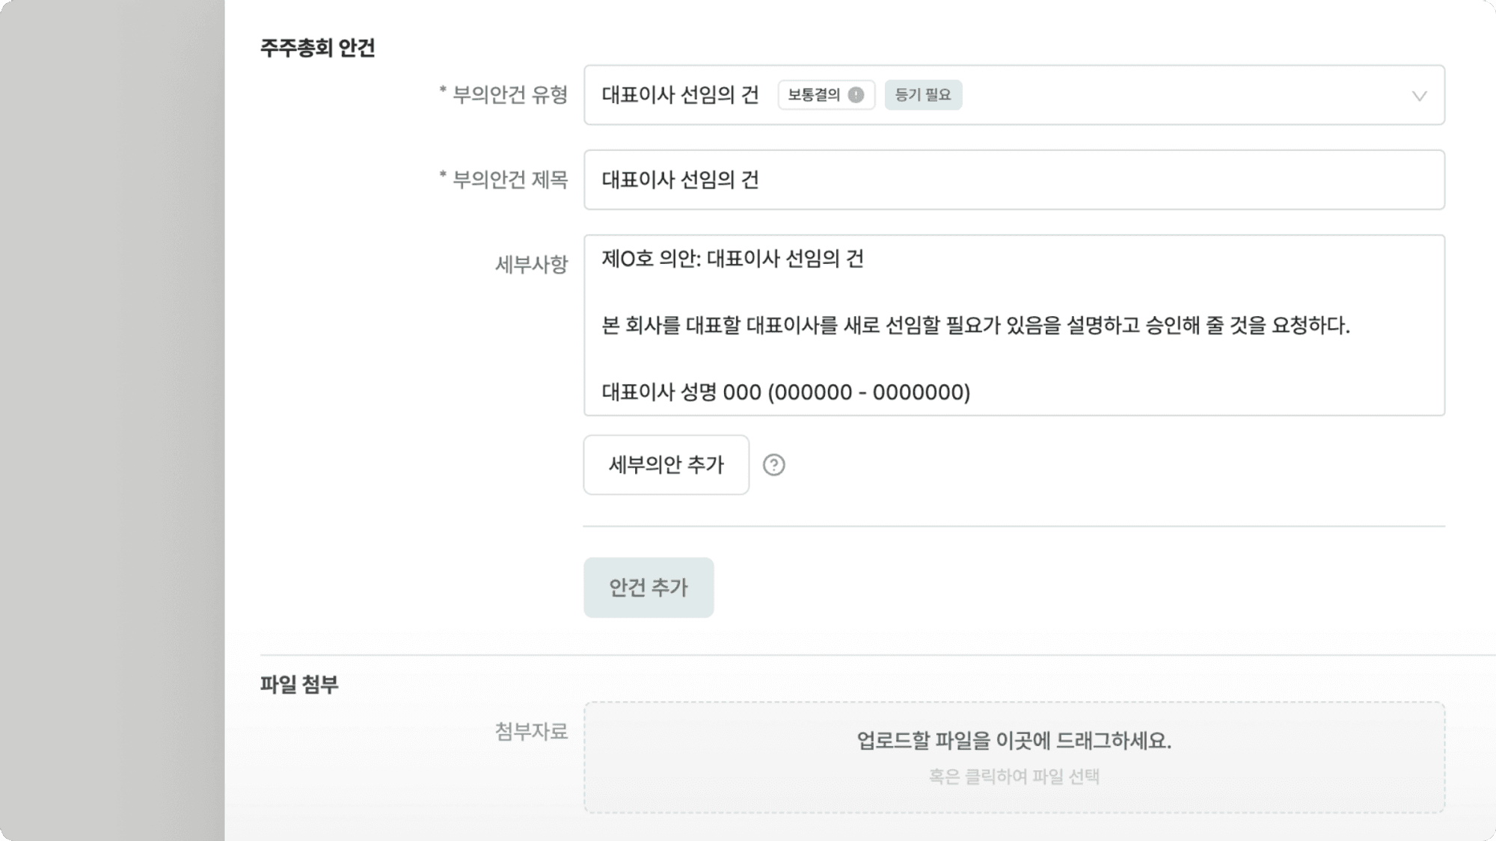
Task: Click the 세부의안 추가 button
Action: coord(666,464)
